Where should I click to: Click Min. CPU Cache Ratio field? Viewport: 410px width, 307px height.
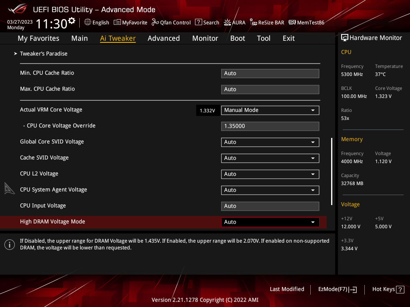[270, 74]
